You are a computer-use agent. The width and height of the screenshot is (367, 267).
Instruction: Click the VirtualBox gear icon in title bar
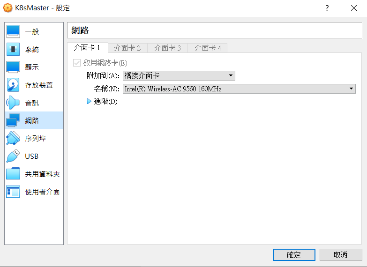point(7,7)
